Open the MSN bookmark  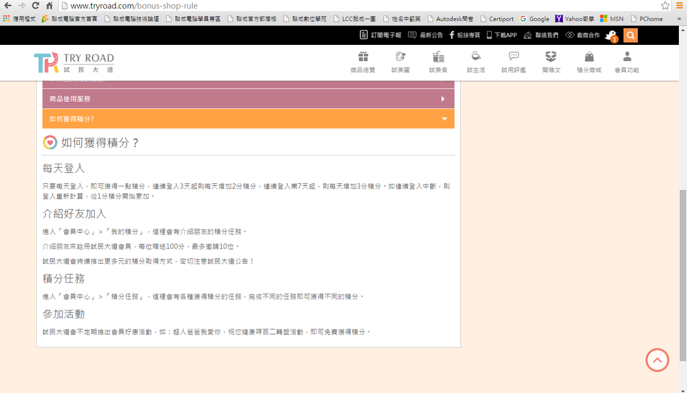point(612,19)
